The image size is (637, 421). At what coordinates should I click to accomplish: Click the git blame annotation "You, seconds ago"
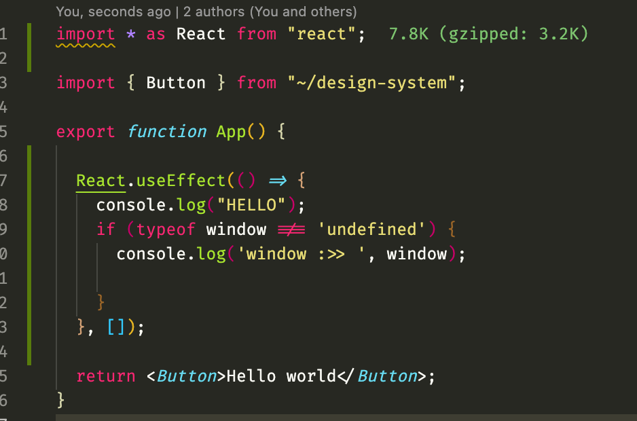[x=113, y=12]
